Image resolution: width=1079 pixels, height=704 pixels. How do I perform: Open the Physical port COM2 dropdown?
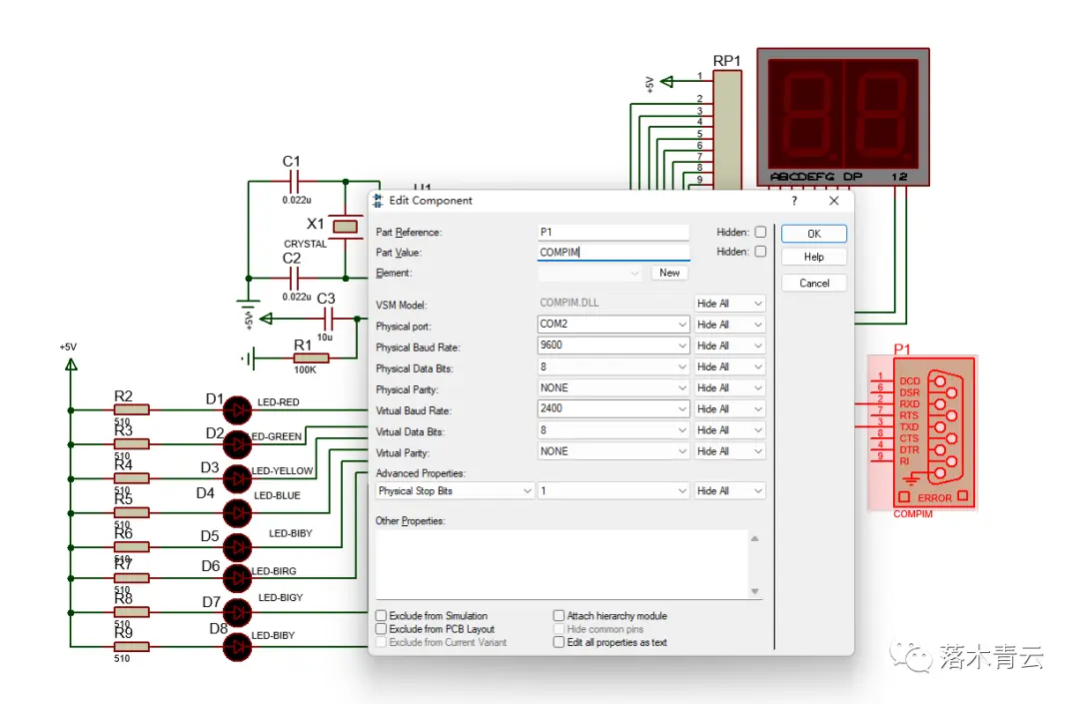[682, 325]
